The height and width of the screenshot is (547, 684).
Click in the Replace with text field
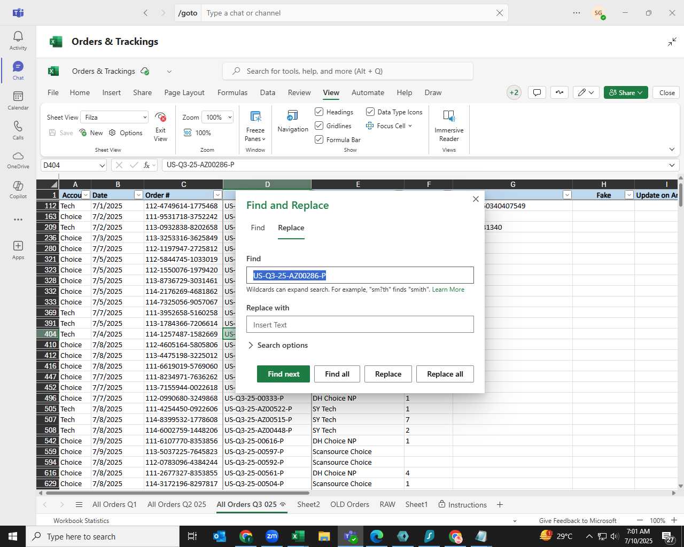360,324
